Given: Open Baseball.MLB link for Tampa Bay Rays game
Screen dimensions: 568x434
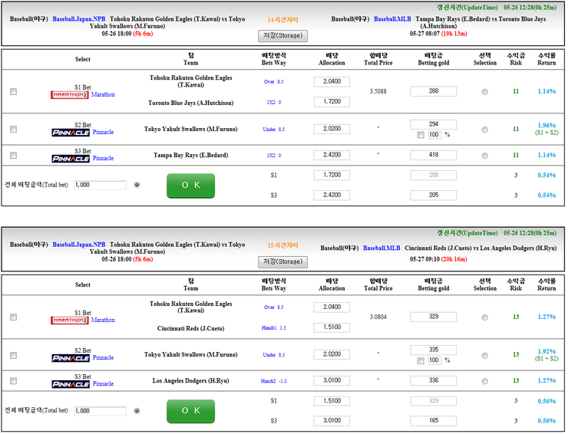Looking at the screenshot, I should tap(392, 19).
